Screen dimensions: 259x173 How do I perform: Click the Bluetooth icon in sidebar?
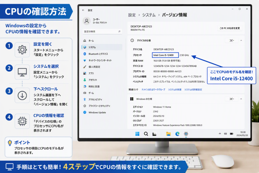pyautogui.click(x=85, y=54)
